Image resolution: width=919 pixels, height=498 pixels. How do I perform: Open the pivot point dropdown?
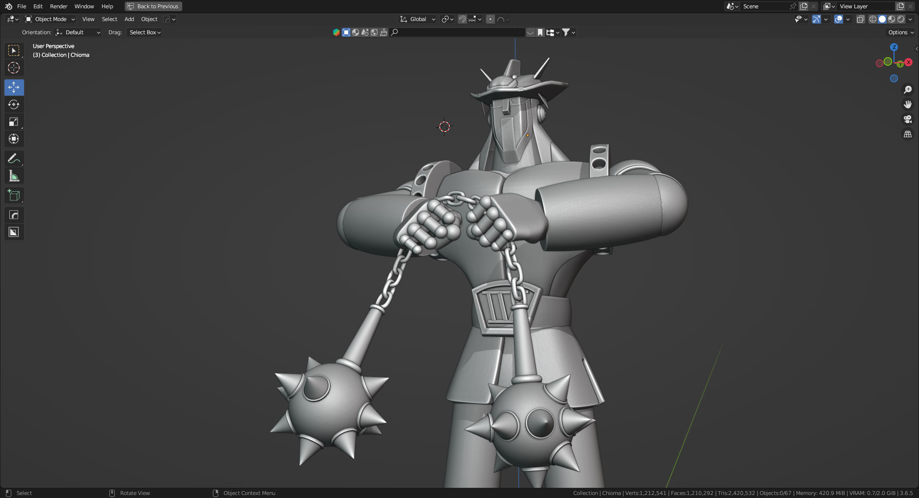pos(447,19)
